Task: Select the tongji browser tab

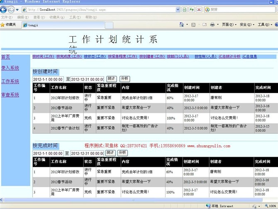Action: tap(63, 25)
